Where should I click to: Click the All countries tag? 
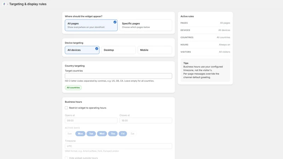[x=73, y=88]
